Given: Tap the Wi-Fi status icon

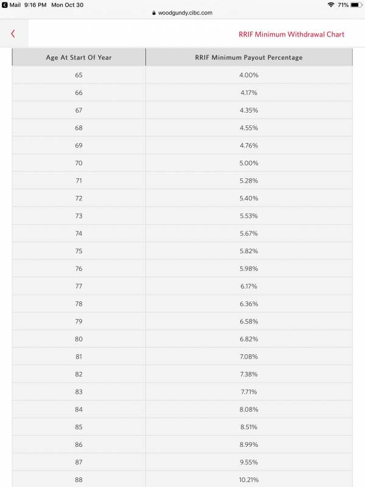Looking at the screenshot, I should pyautogui.click(x=330, y=4).
